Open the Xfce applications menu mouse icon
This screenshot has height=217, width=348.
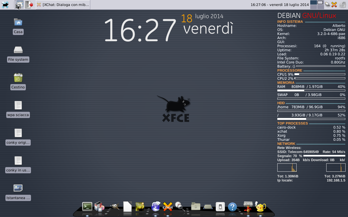5,5
